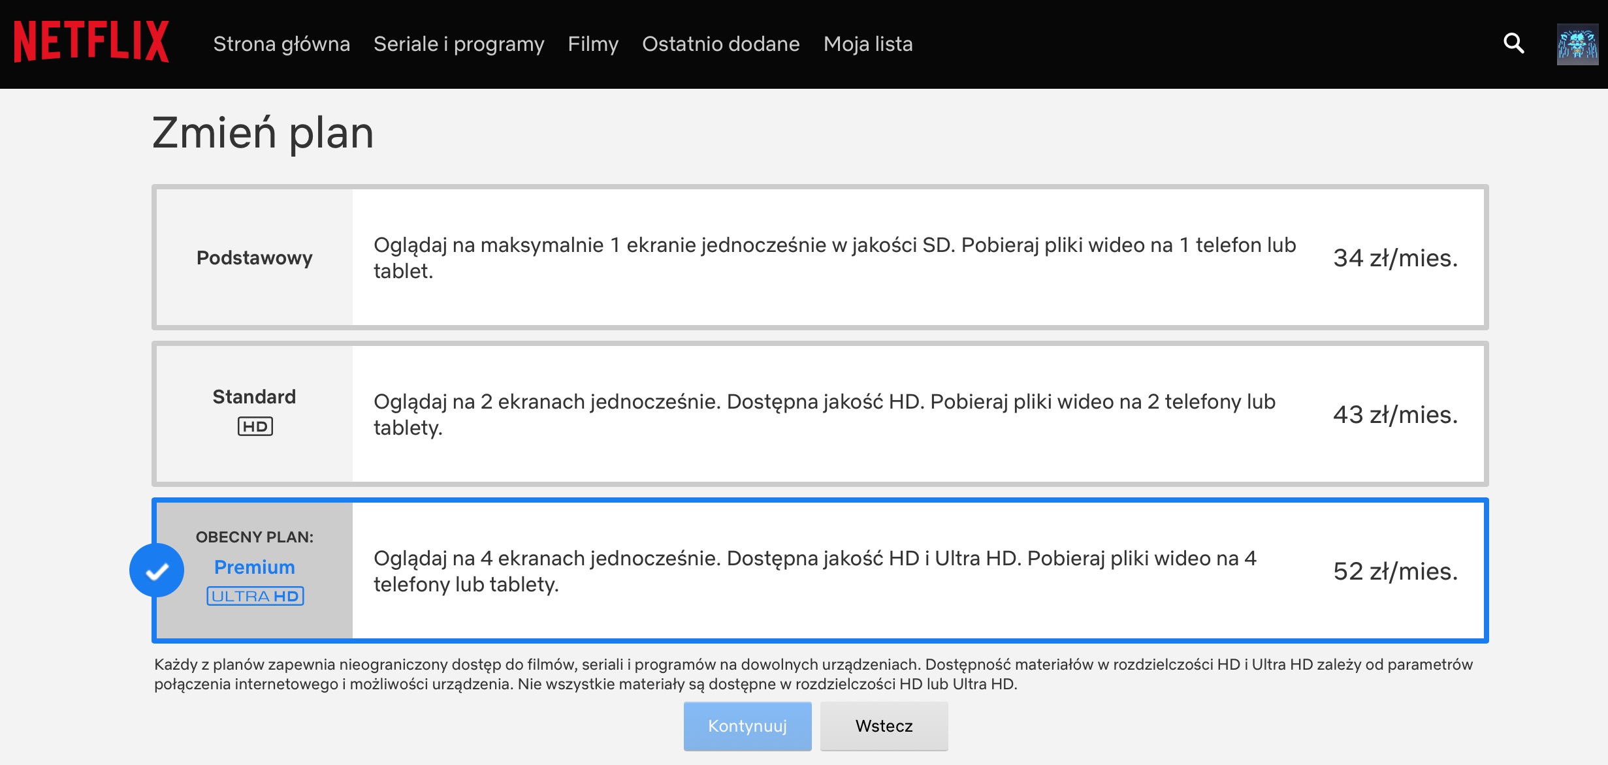
Task: Click the 43 zł/mies. price
Action: point(1395,414)
